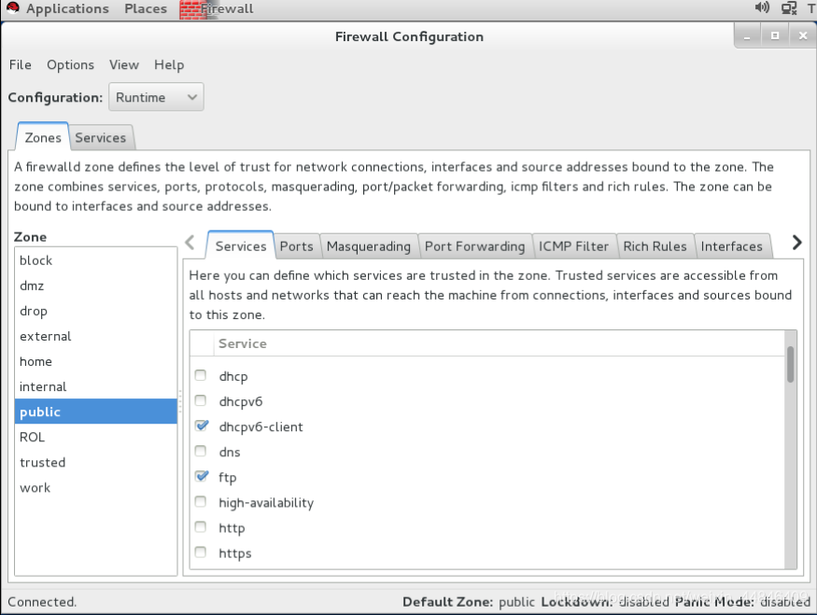Open the File menu

pyautogui.click(x=21, y=64)
